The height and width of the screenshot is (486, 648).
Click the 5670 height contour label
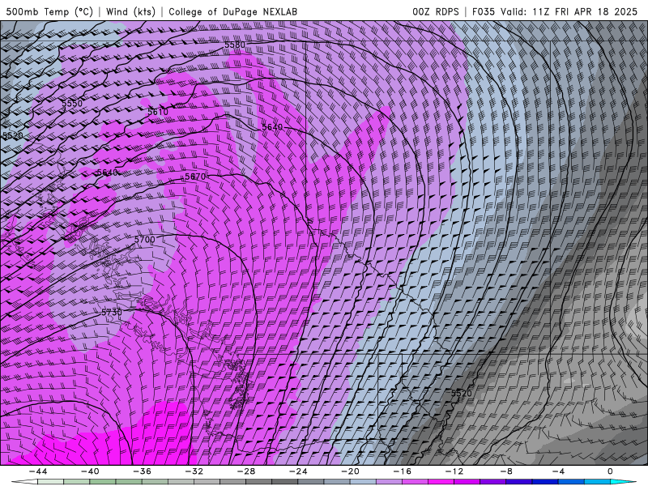tap(195, 177)
